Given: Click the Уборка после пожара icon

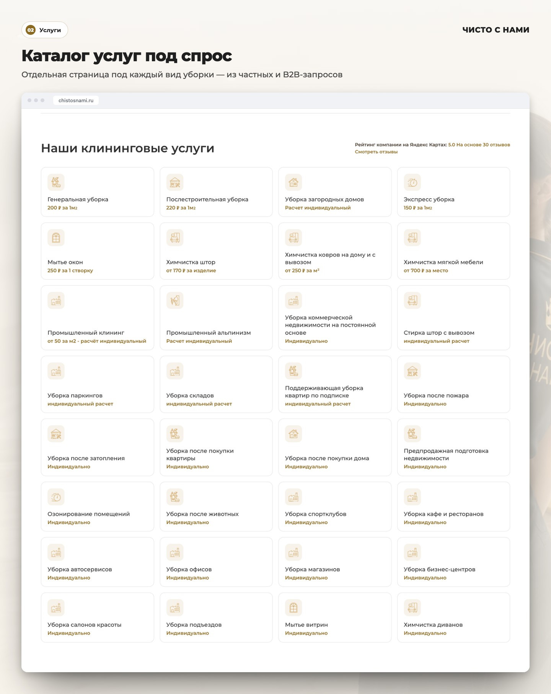Looking at the screenshot, I should pyautogui.click(x=412, y=371).
